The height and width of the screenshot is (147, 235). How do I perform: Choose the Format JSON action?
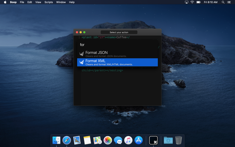(x=117, y=54)
